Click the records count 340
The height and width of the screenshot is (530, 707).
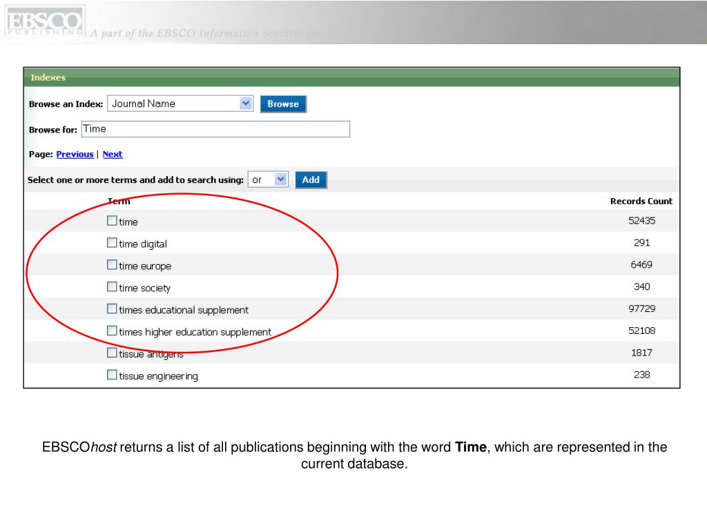coord(641,287)
